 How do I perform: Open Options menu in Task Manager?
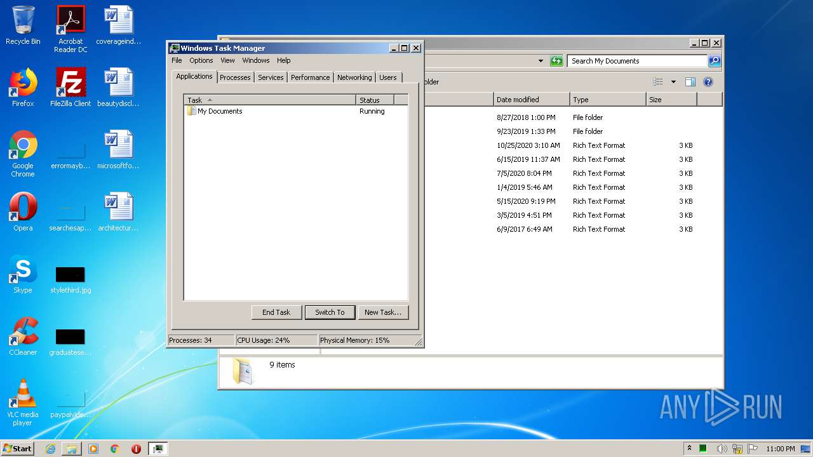[201, 60]
